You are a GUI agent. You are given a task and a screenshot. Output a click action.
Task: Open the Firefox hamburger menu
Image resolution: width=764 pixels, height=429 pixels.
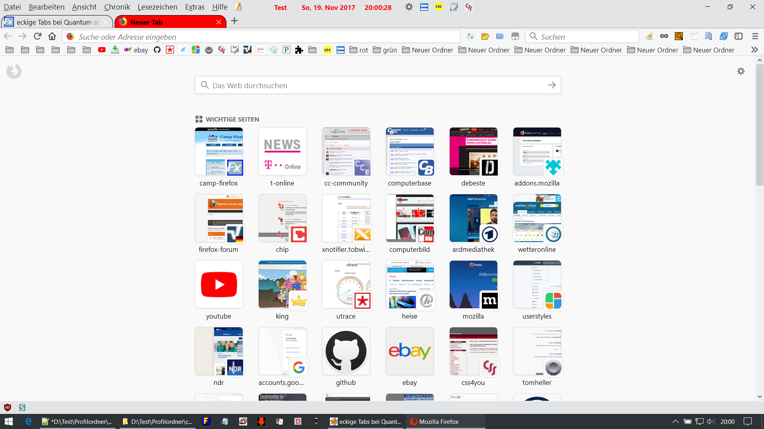pyautogui.click(x=755, y=37)
